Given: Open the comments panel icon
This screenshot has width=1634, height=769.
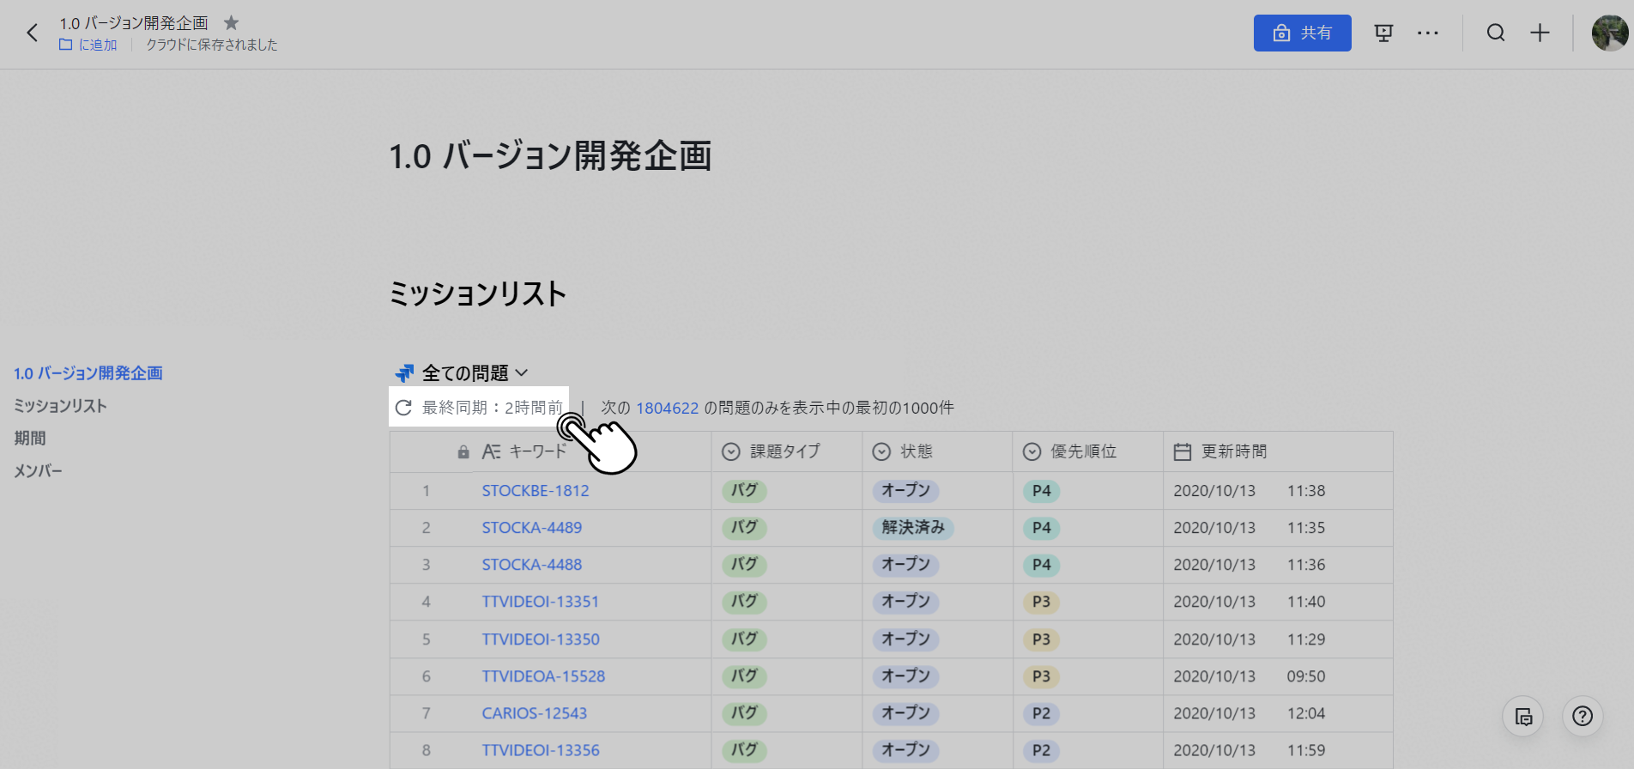Looking at the screenshot, I should (x=1523, y=717).
